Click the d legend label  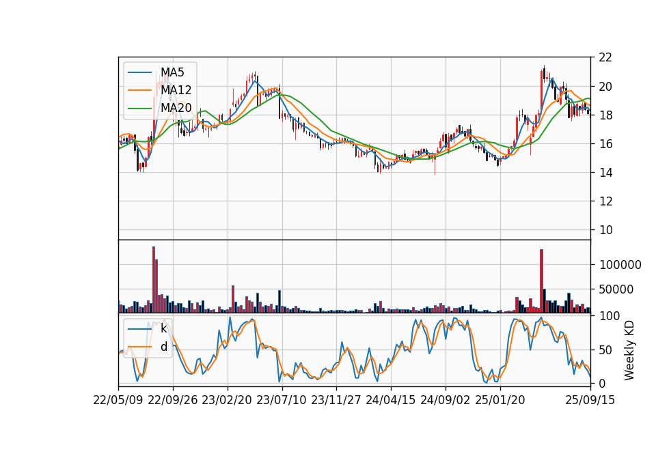pos(164,347)
